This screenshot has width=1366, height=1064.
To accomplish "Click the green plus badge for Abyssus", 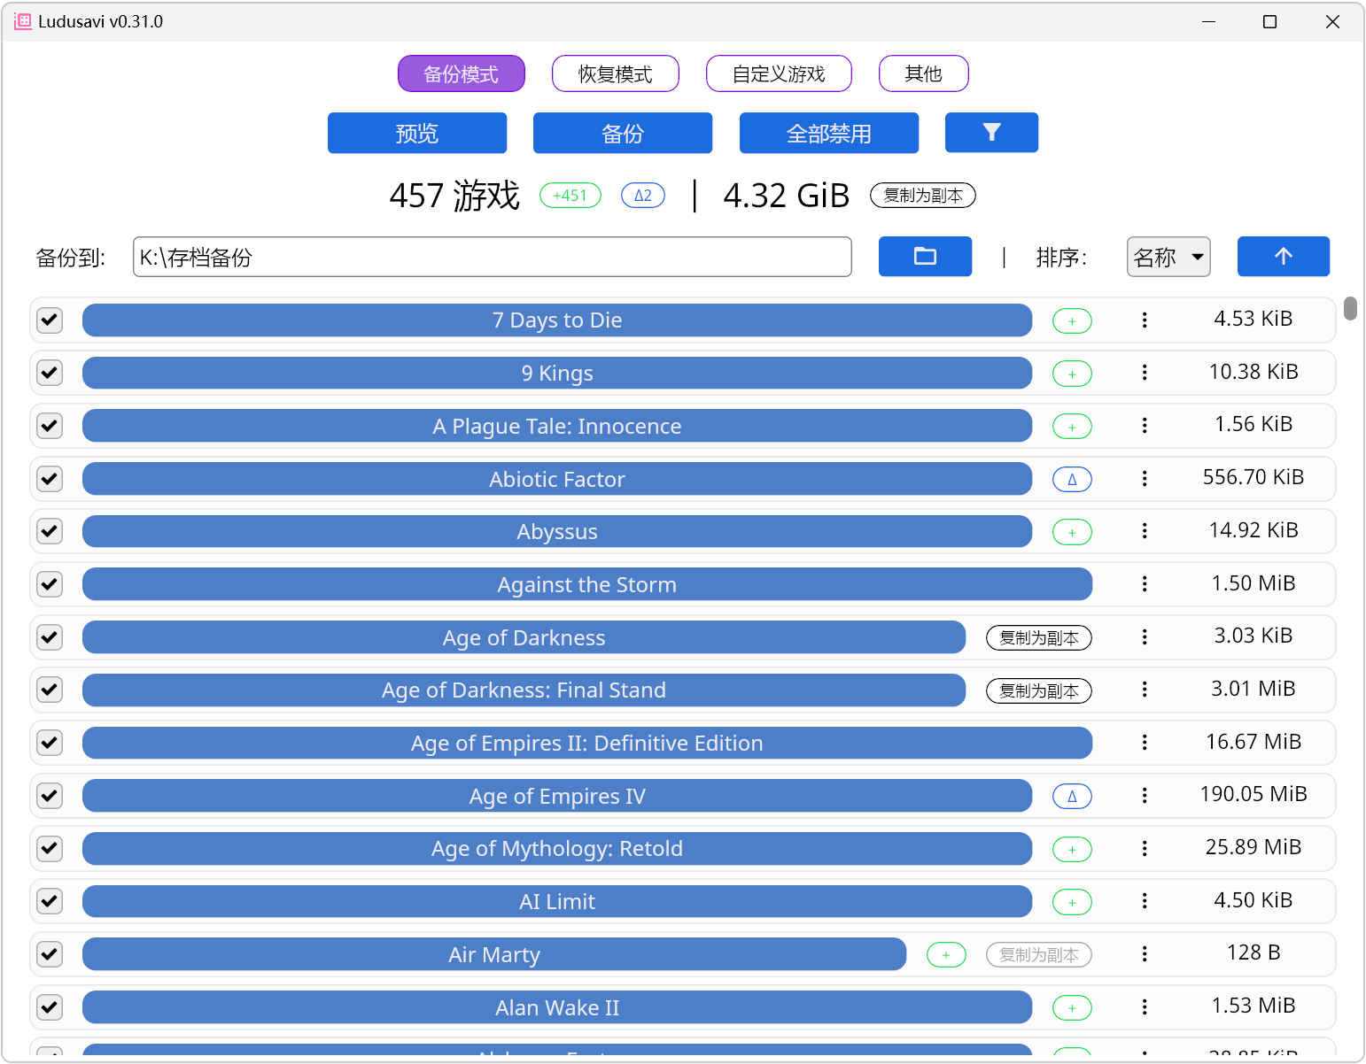I will (x=1072, y=533).
